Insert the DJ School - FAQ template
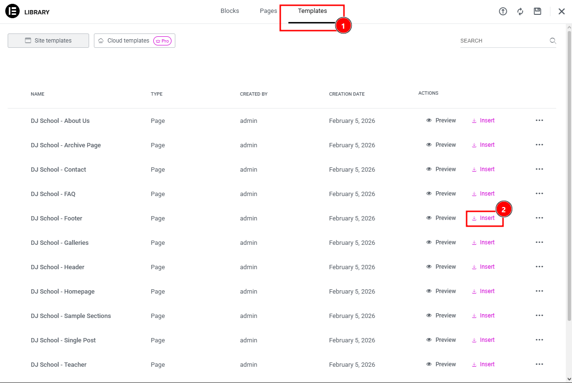 tap(483, 194)
